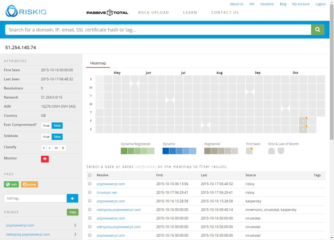Set Ever Compromised to true
Viewport: 334px width, 240px height.
pyautogui.click(x=46, y=126)
